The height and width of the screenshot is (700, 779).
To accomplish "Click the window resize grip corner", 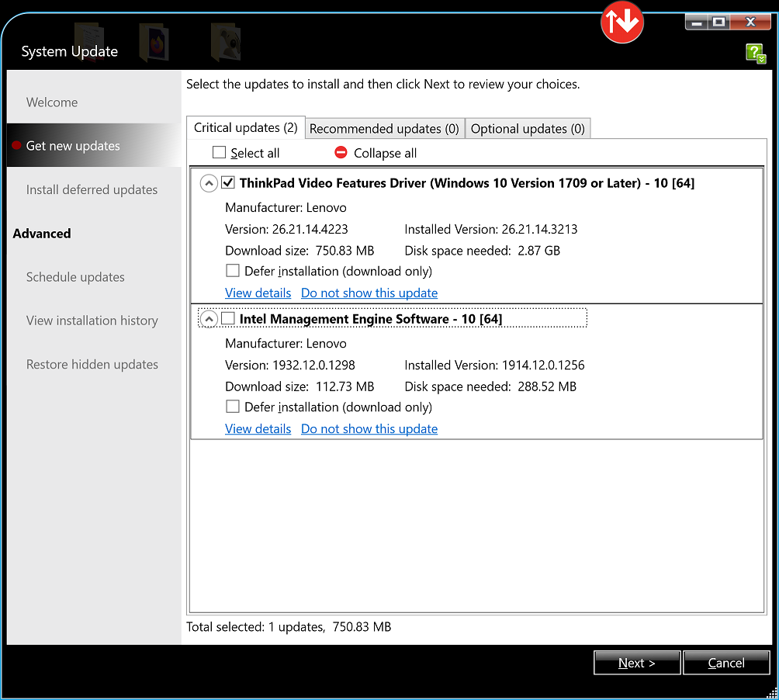I will (x=772, y=694).
